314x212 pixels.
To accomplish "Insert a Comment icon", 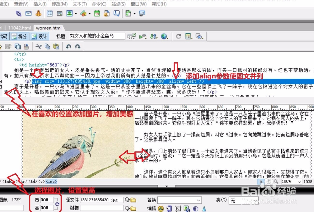I will coord(116,13).
